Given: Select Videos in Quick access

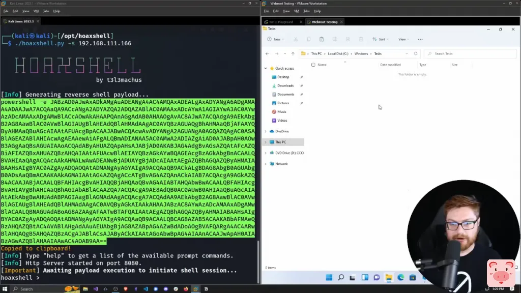Looking at the screenshot, I should [282, 120].
